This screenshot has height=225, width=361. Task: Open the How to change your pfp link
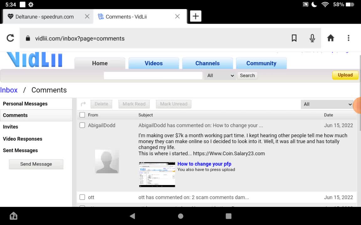[204, 164]
